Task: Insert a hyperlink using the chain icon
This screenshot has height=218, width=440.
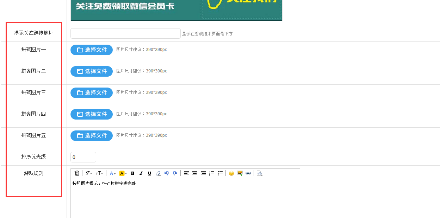Action: pos(248,173)
